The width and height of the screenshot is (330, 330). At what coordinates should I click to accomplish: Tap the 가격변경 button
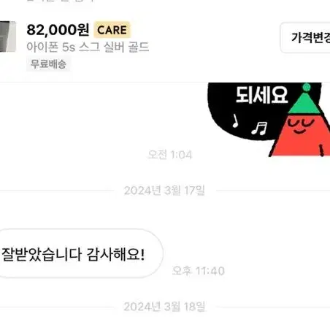[306, 38]
